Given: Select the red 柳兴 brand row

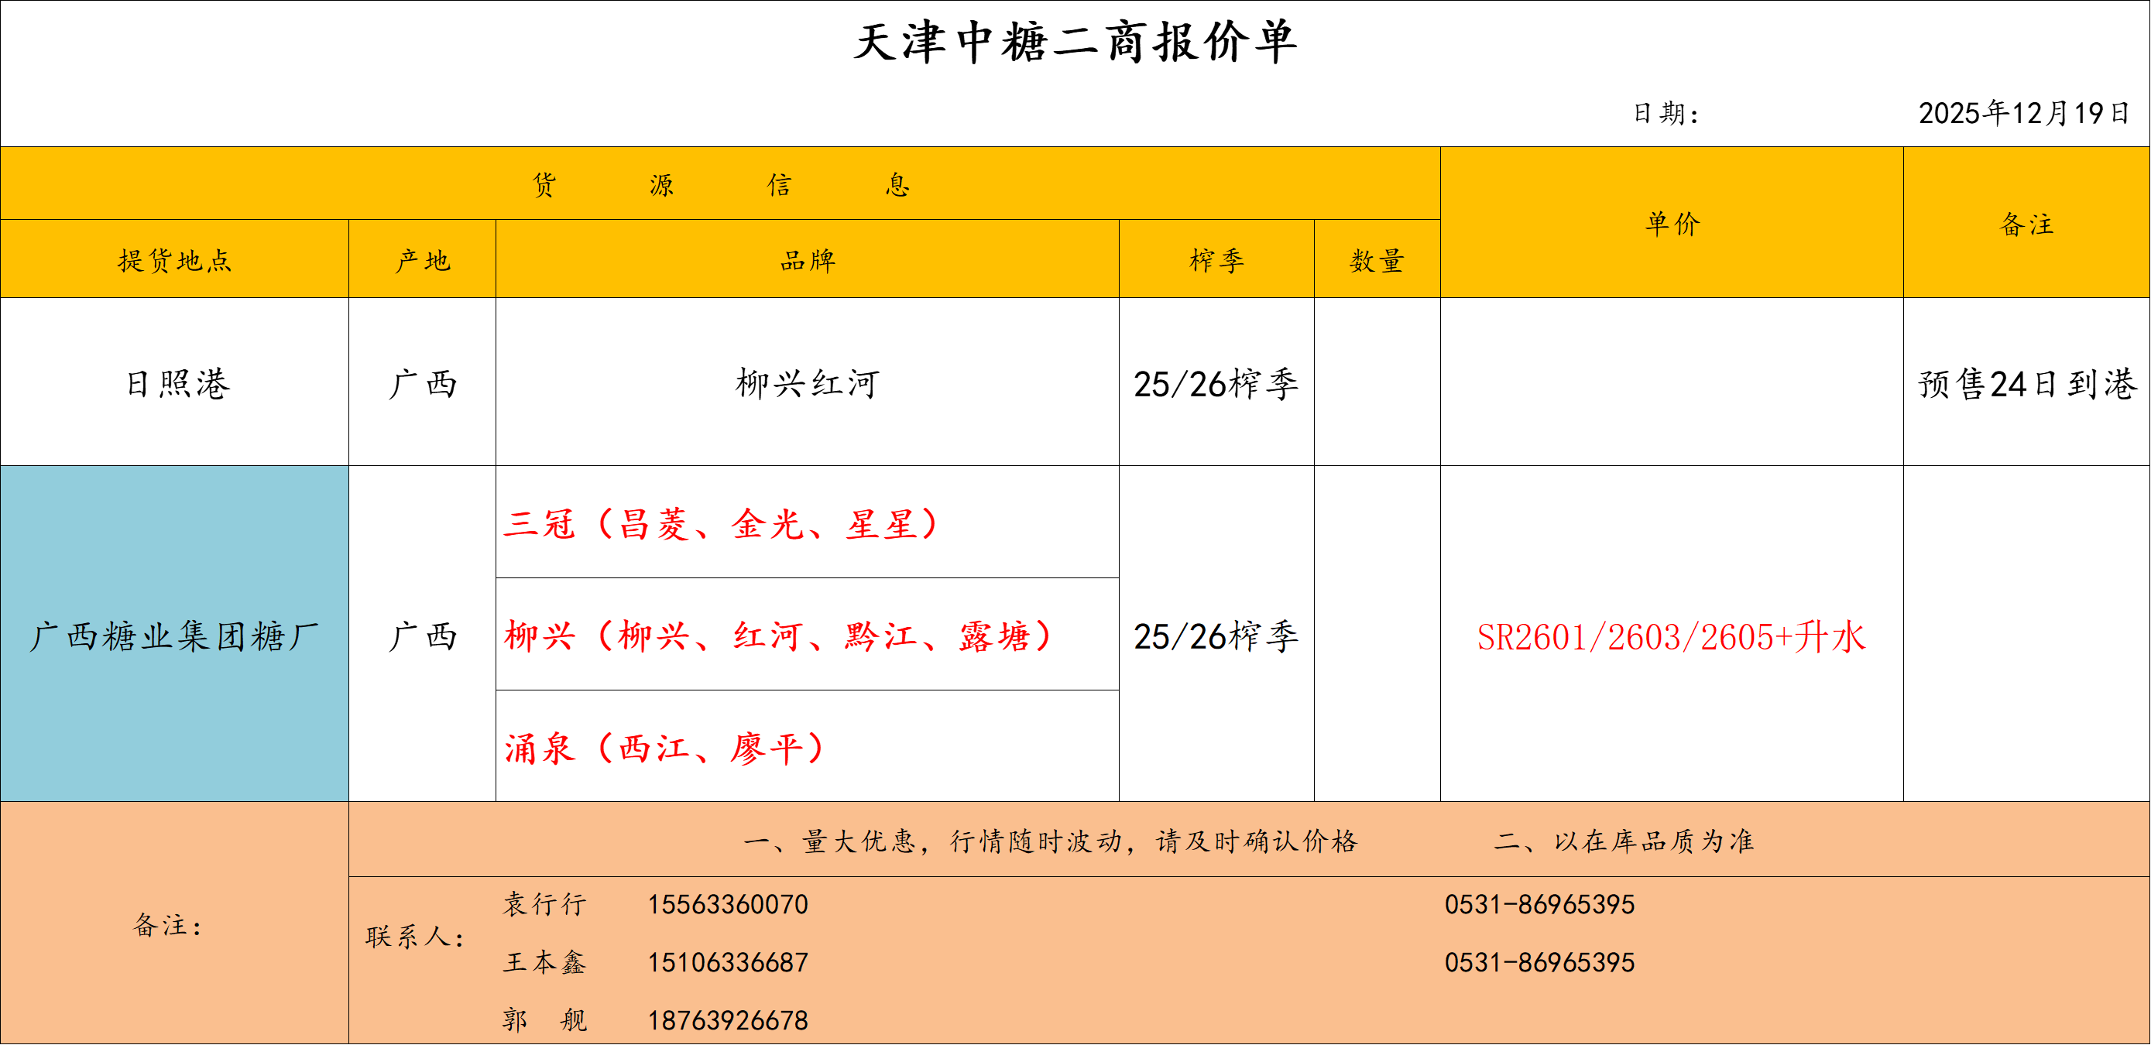Looking at the screenshot, I should [x=777, y=636].
